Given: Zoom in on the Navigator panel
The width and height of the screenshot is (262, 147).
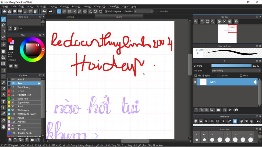Looking at the screenshot, I should tap(202, 22).
